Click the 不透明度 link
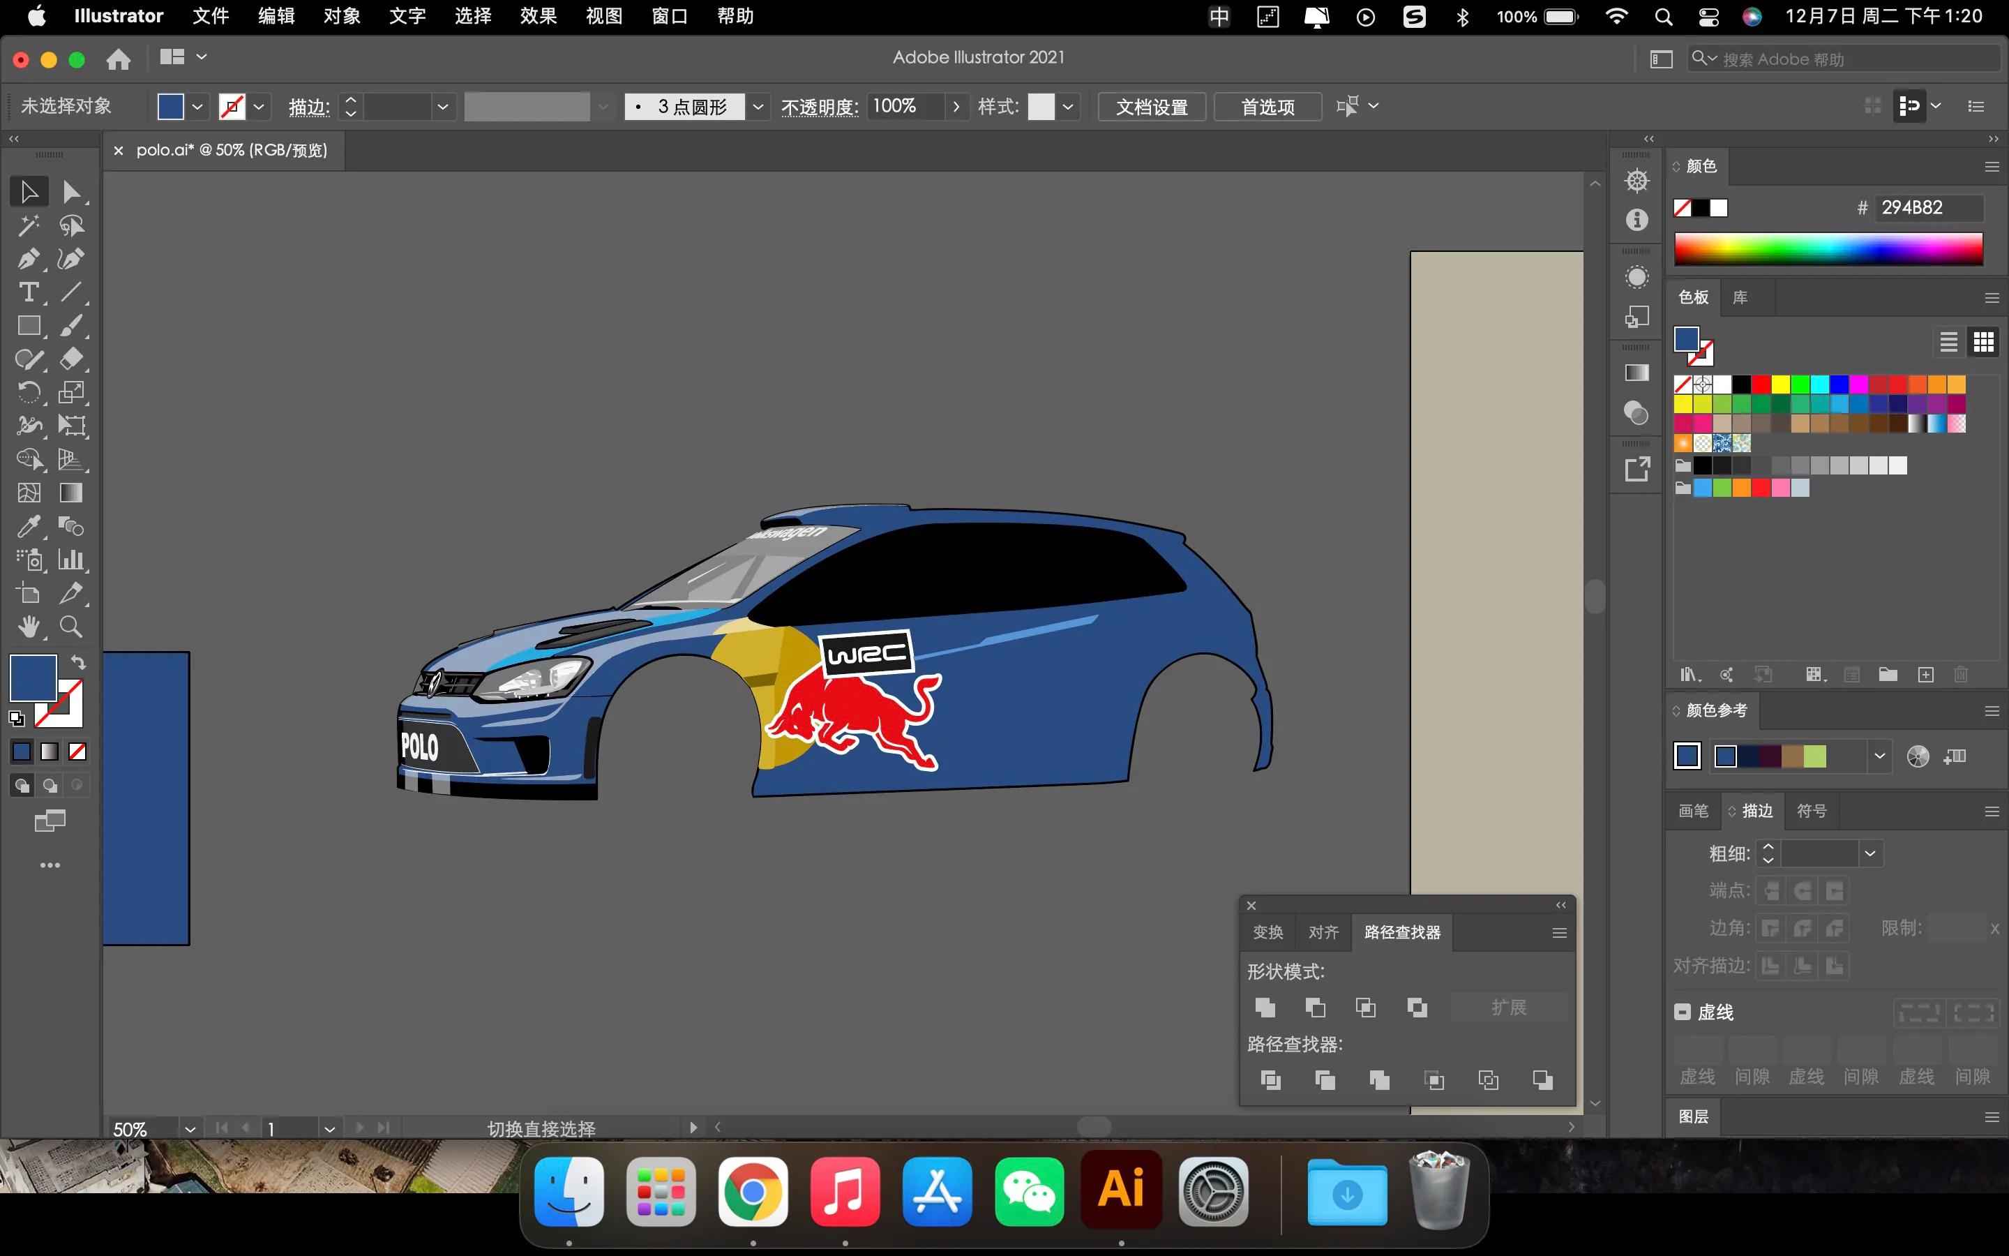The width and height of the screenshot is (2009, 1256). click(820, 107)
